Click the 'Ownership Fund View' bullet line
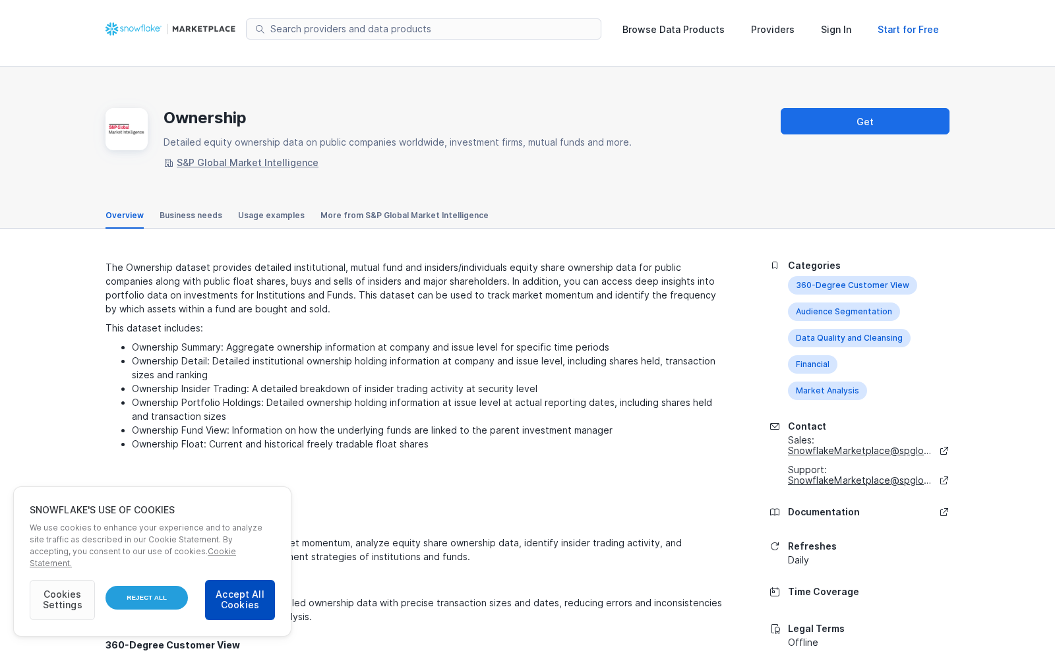This screenshot has width=1055, height=659. click(x=372, y=430)
